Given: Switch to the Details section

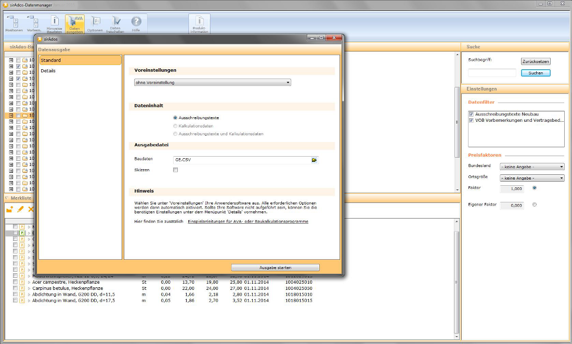Looking at the screenshot, I should coord(48,71).
